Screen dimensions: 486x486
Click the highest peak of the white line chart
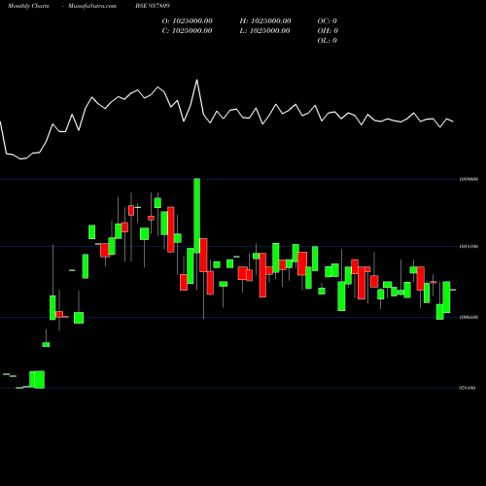[x=196, y=80]
